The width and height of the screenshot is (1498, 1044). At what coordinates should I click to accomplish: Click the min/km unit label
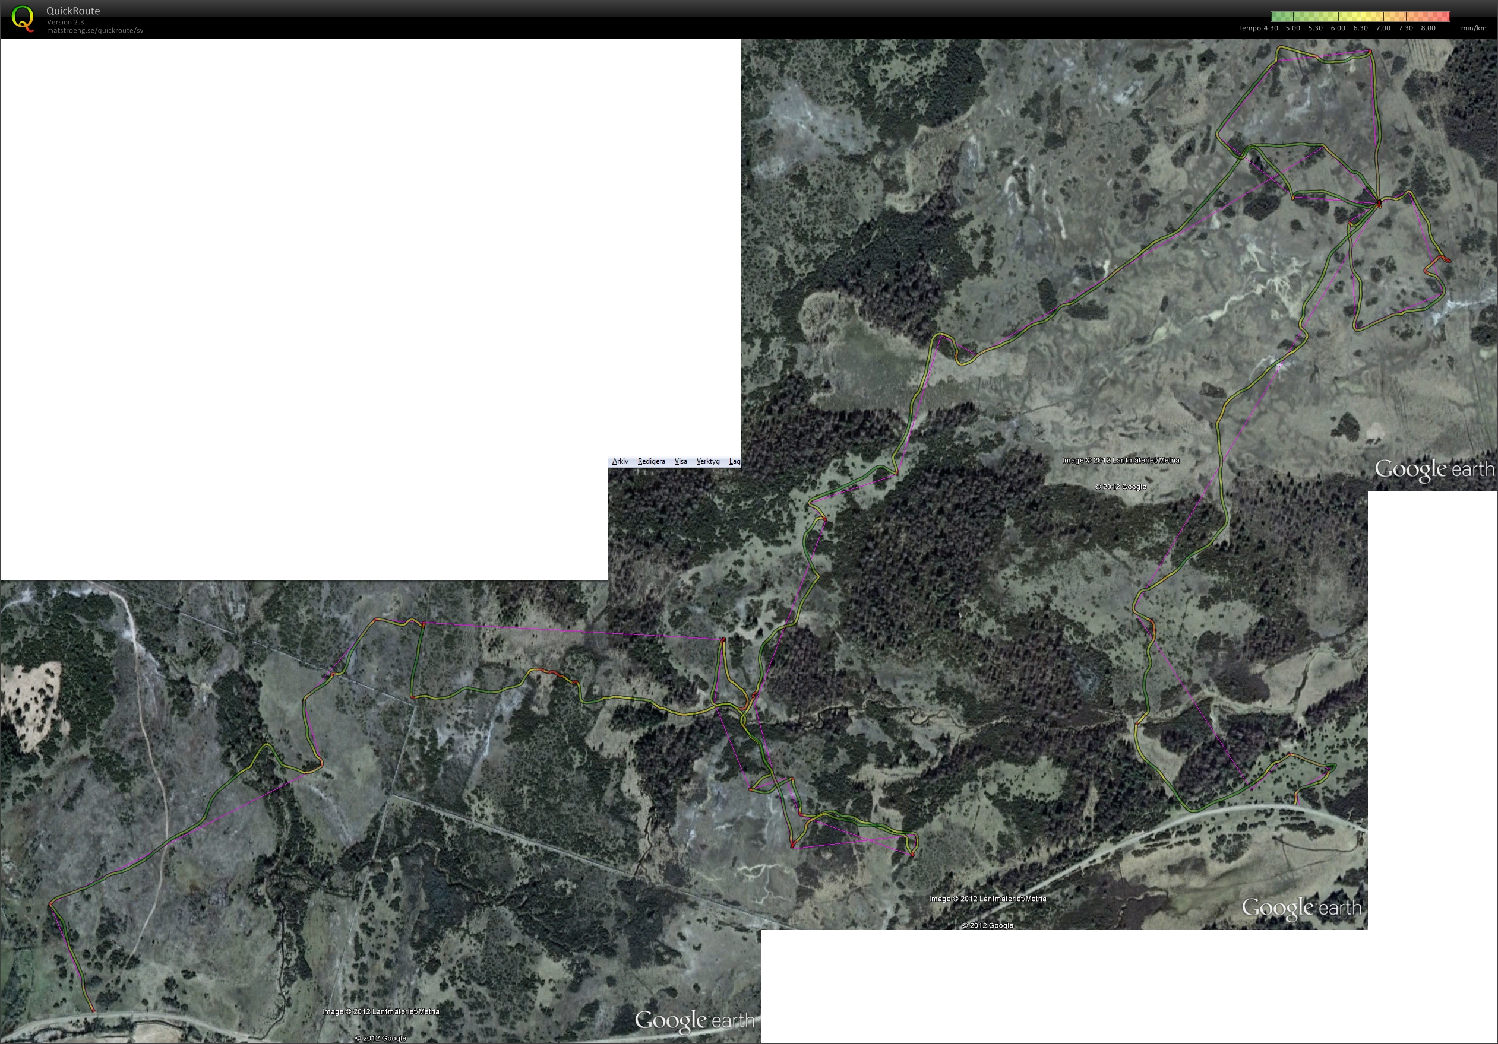click(x=1474, y=28)
